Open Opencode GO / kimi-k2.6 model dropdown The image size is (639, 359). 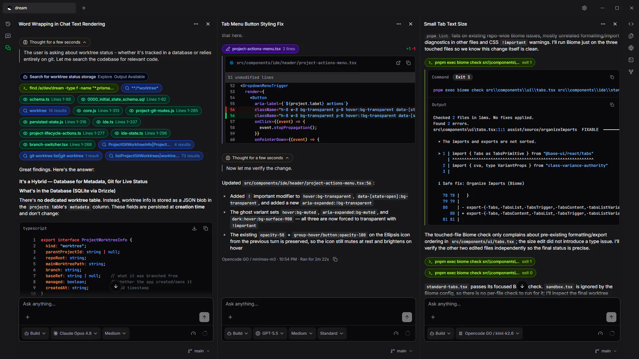489,333
